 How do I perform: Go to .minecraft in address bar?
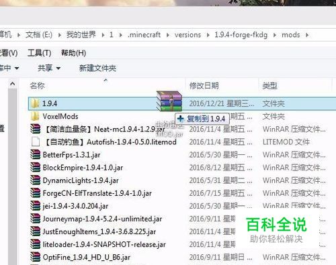tap(144, 35)
